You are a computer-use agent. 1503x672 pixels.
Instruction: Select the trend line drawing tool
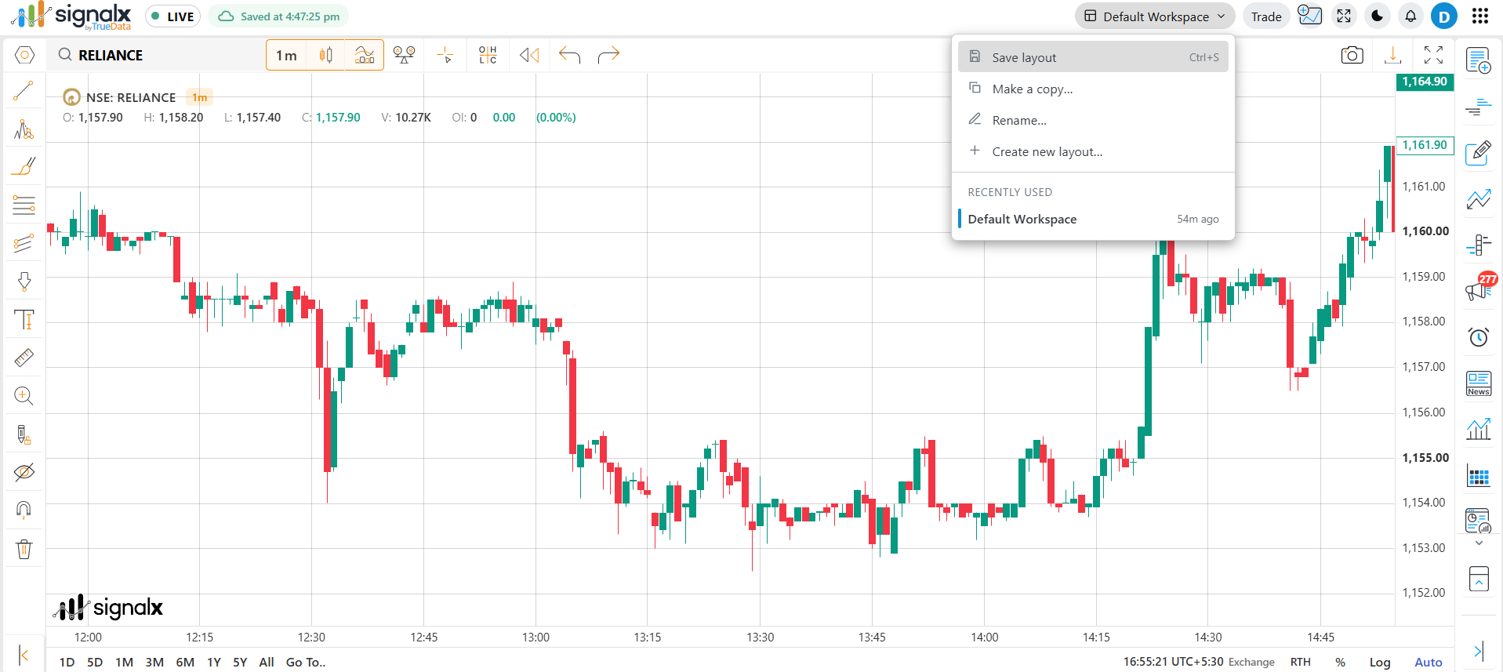24,91
